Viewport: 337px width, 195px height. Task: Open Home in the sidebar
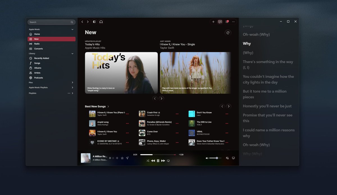pos(51,34)
